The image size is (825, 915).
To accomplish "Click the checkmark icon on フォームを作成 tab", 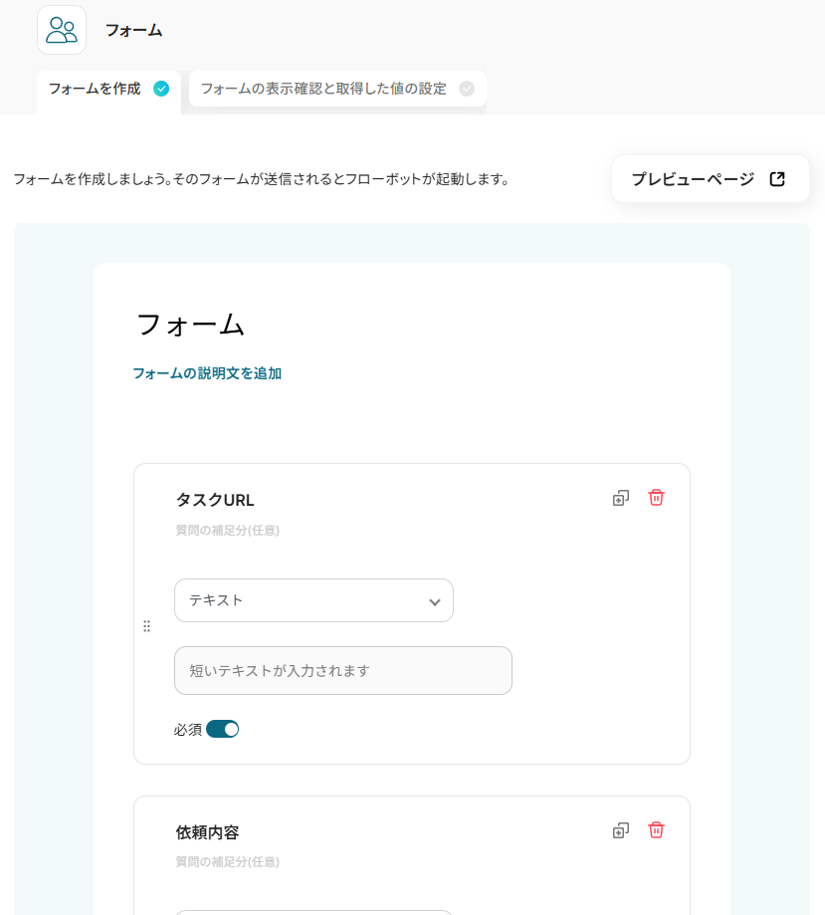I will click(x=161, y=89).
